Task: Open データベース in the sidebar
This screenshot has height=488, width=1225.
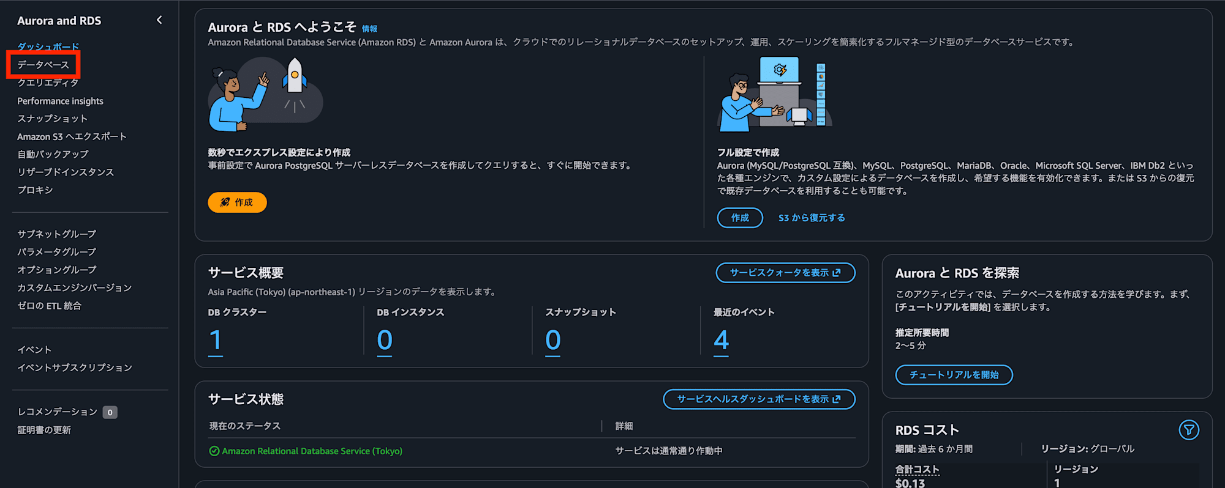Action: (43, 65)
